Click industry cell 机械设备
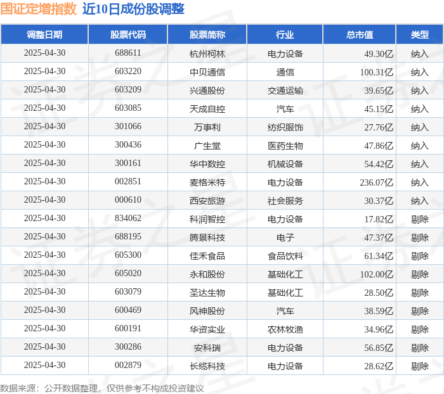The height and width of the screenshot is (394, 444). [285, 164]
